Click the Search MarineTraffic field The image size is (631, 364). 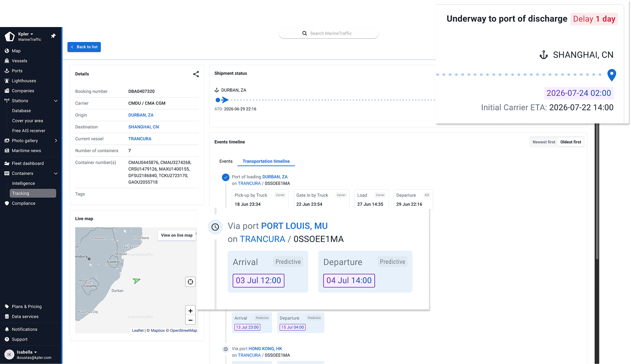(x=328, y=33)
